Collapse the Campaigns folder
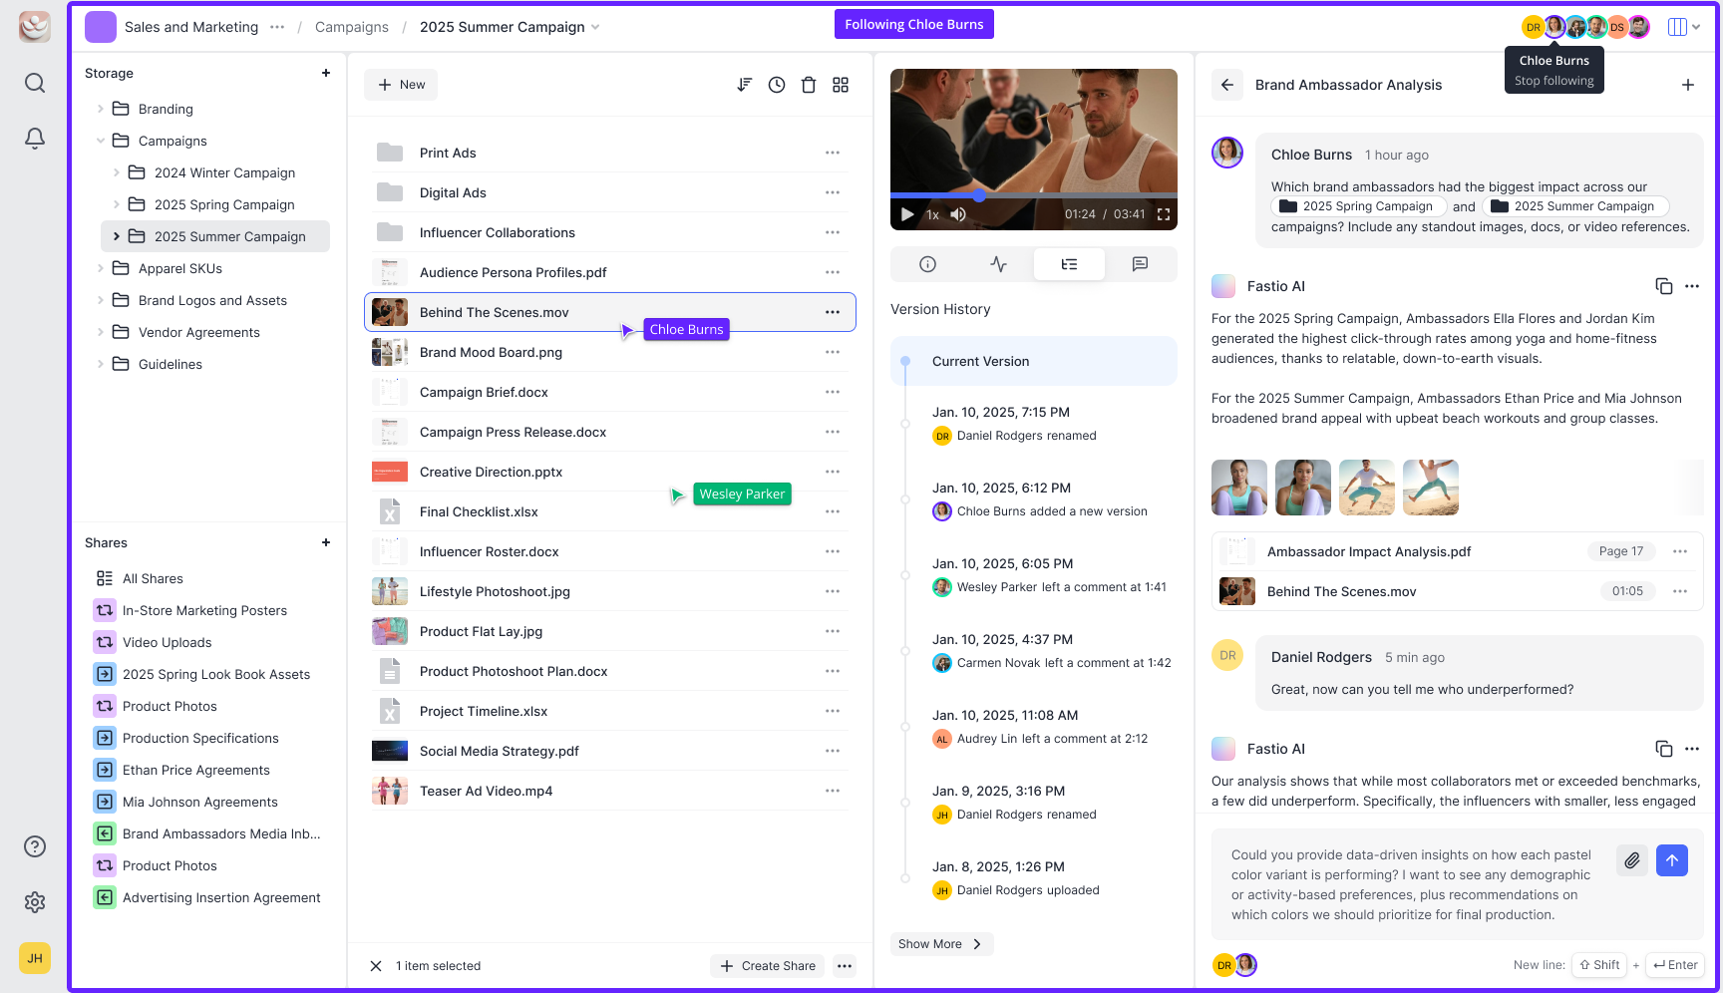The height and width of the screenshot is (993, 1723). pos(101,141)
